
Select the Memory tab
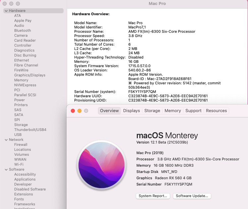click(x=173, y=111)
